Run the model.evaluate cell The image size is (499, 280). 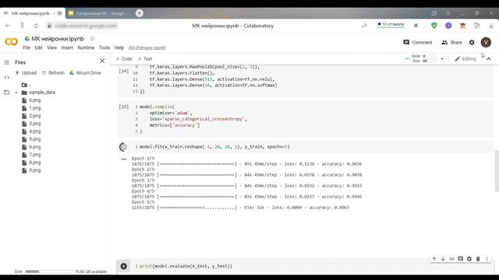[123, 266]
